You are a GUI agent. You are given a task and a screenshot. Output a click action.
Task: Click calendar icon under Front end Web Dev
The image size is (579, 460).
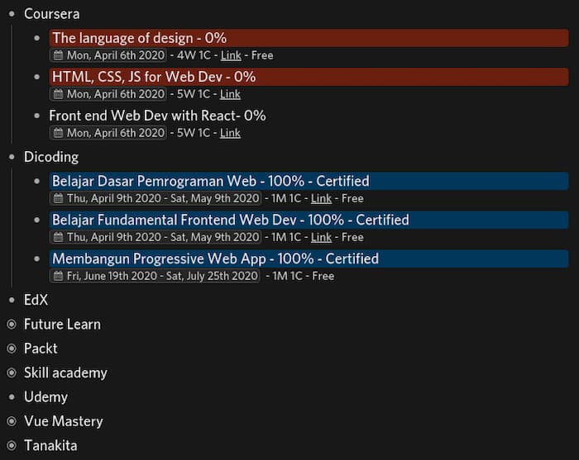point(58,133)
